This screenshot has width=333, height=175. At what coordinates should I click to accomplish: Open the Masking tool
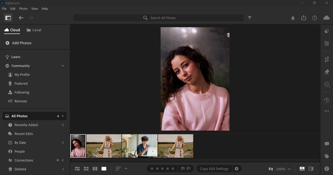(x=327, y=84)
